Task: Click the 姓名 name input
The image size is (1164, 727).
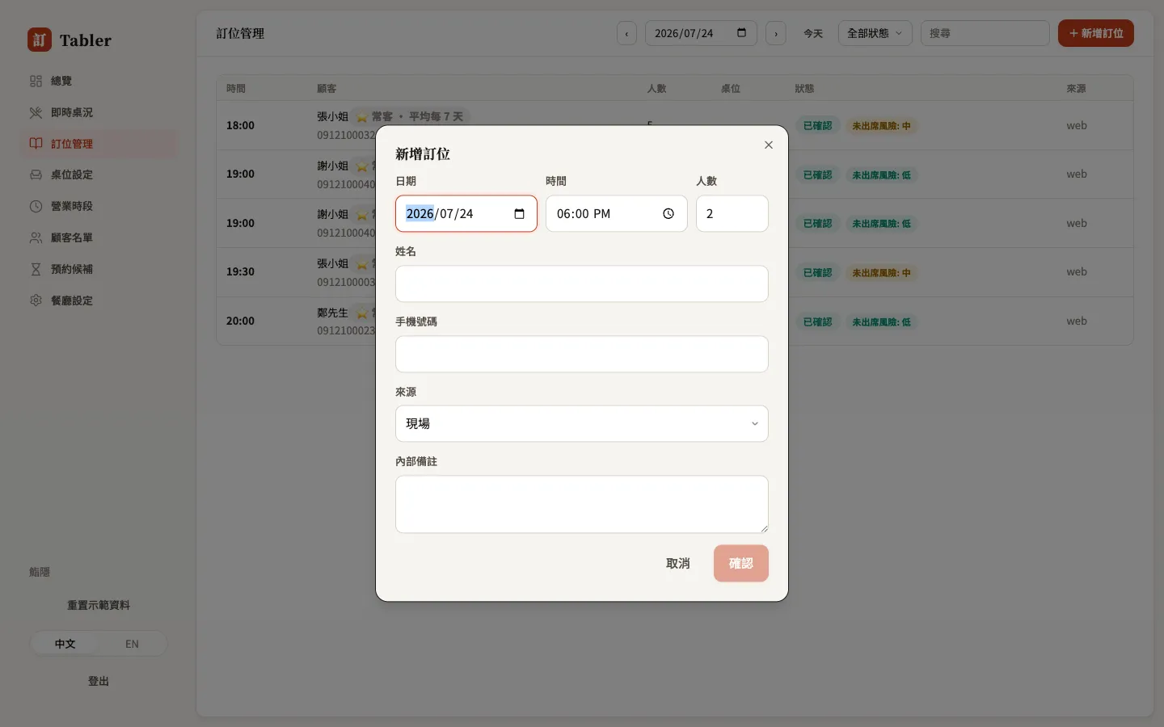Action: click(x=581, y=284)
